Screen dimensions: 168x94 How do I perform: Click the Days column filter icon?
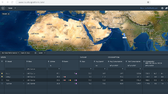(91, 69)
